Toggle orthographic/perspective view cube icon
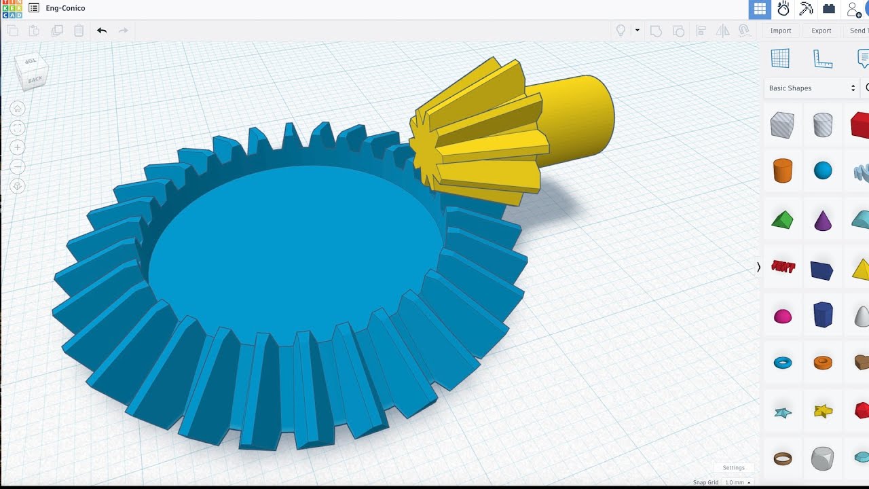This screenshot has height=489, width=869. click(x=18, y=186)
